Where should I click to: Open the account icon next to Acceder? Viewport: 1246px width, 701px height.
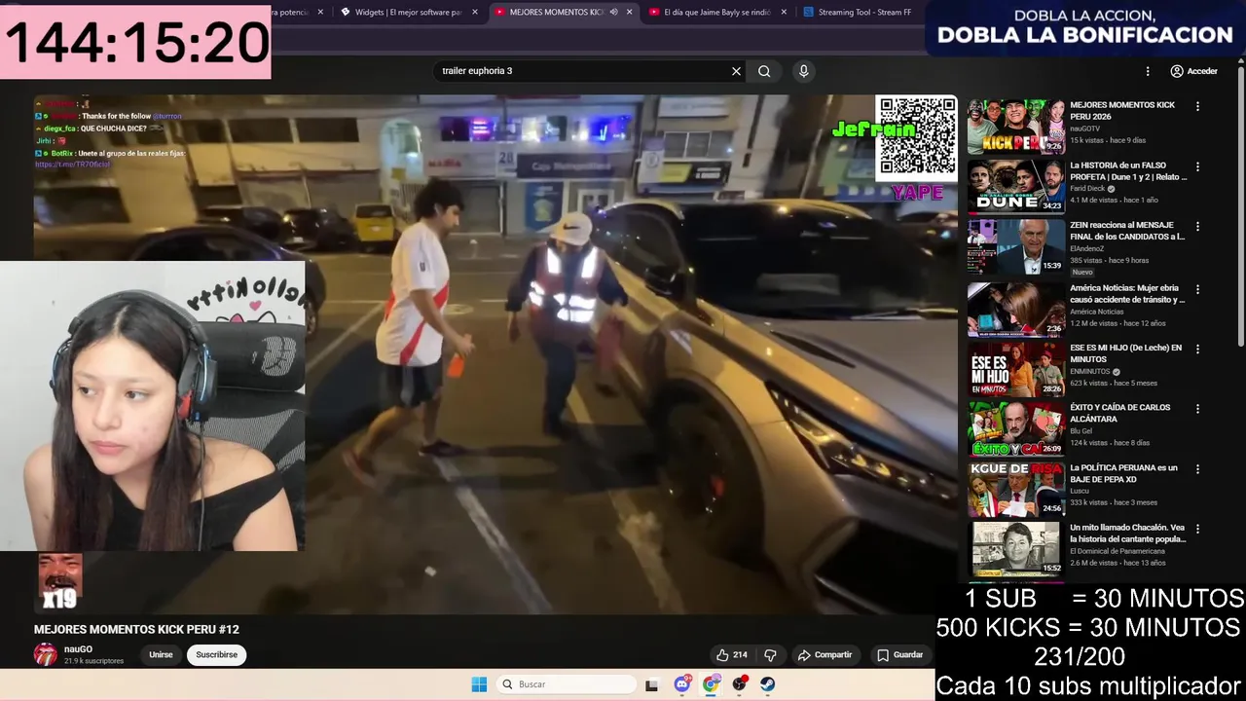pos(1177,71)
